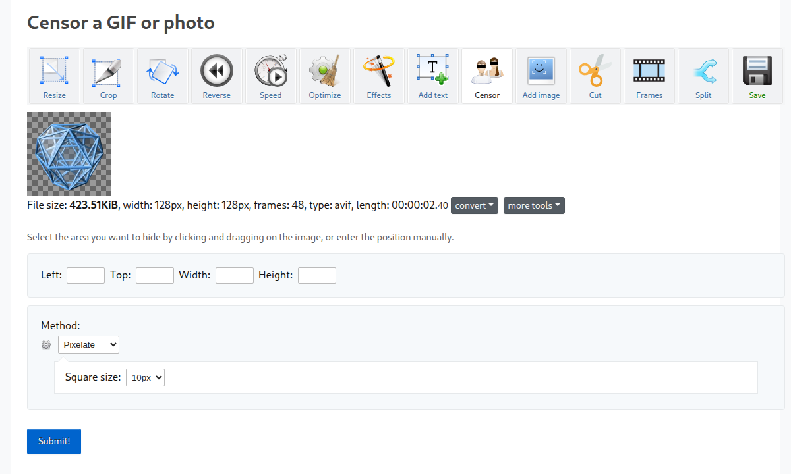The width and height of the screenshot is (791, 474).
Task: Select the Cut tool
Action: click(595, 76)
